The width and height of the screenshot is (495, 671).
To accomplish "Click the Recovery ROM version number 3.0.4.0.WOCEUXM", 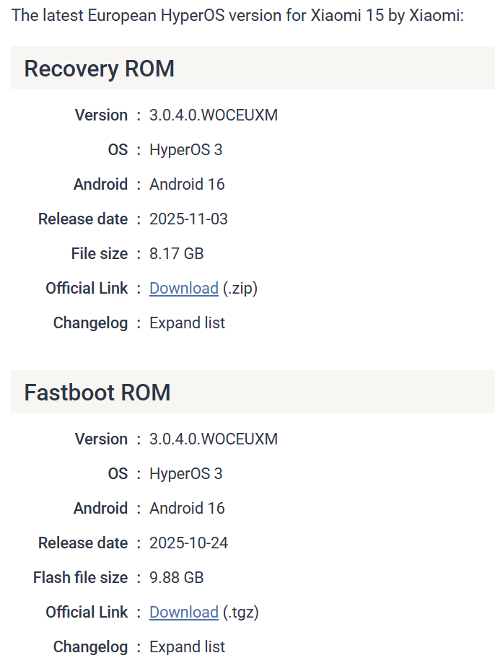I will (x=213, y=115).
